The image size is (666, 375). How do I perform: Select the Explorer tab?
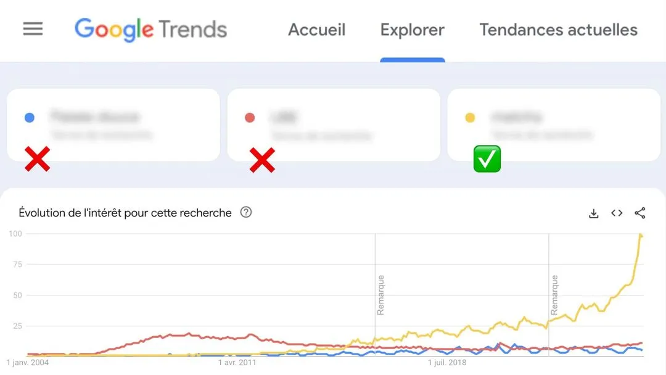(412, 30)
